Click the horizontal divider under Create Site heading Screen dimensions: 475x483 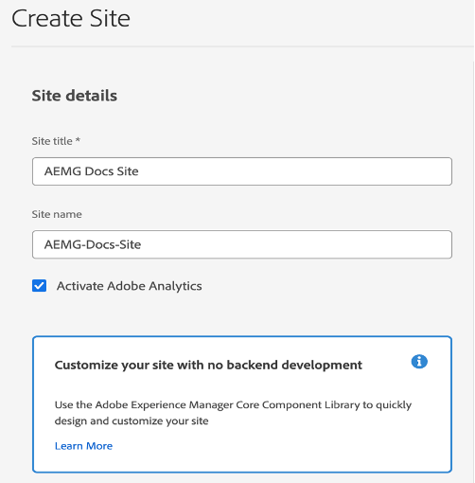click(x=242, y=46)
